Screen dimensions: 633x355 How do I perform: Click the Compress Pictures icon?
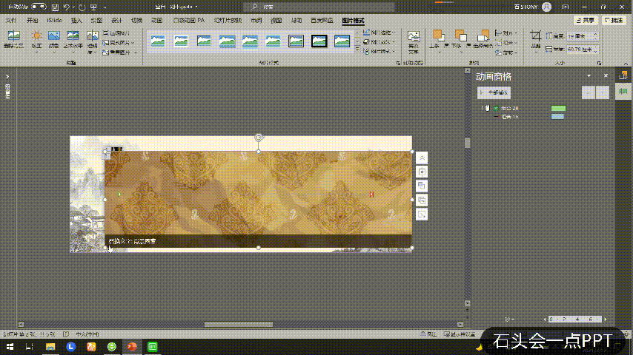(x=106, y=33)
